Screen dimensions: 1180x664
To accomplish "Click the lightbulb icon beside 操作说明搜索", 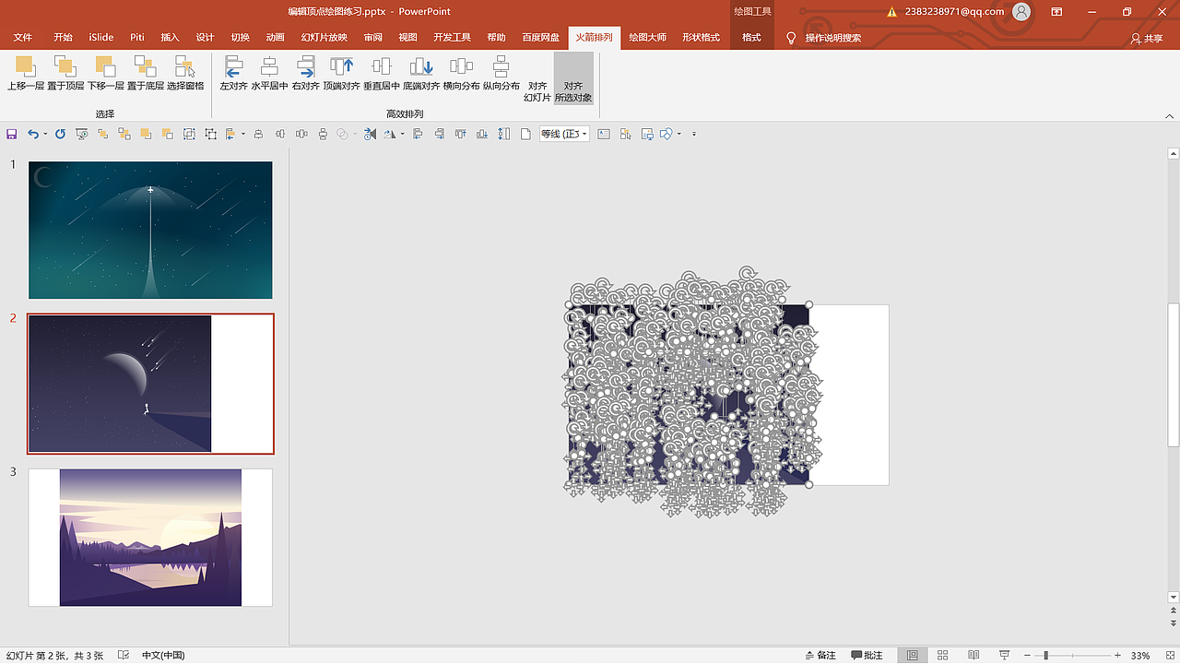I will click(791, 38).
